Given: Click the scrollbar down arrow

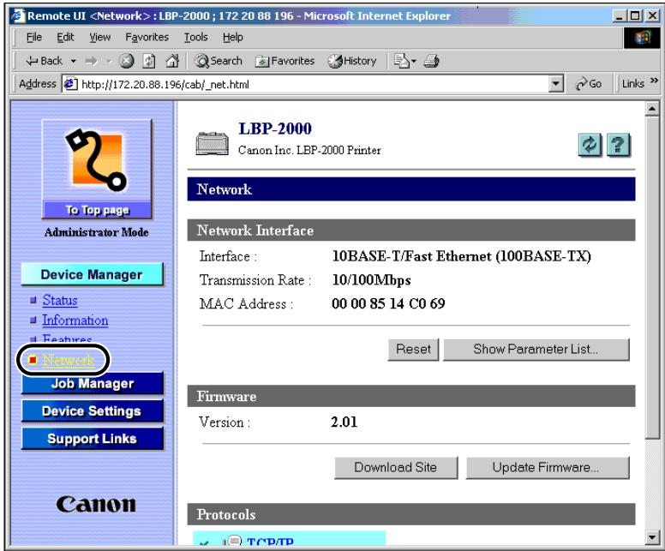Looking at the screenshot, I should tap(652, 538).
